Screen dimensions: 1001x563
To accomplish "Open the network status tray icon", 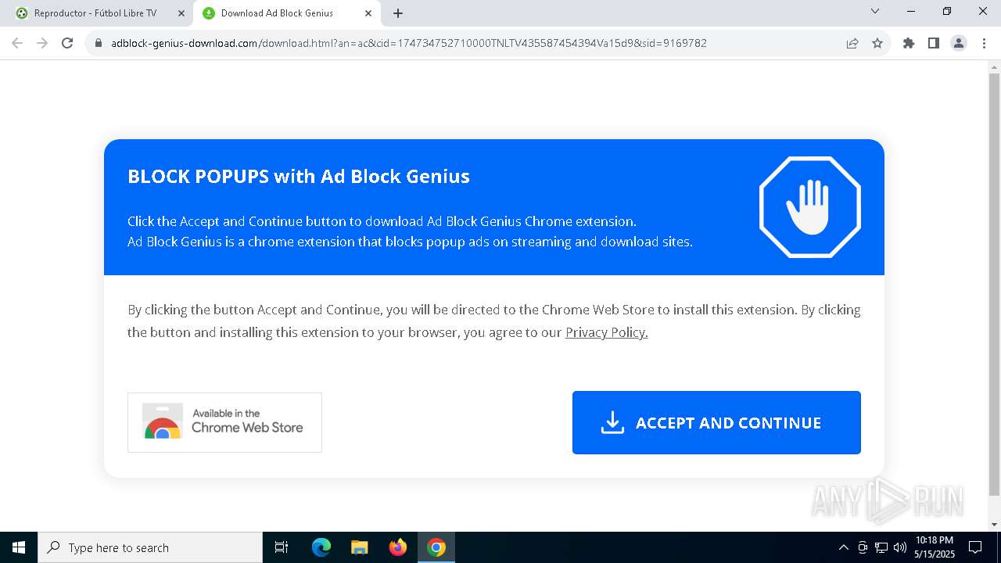I will click(x=881, y=547).
